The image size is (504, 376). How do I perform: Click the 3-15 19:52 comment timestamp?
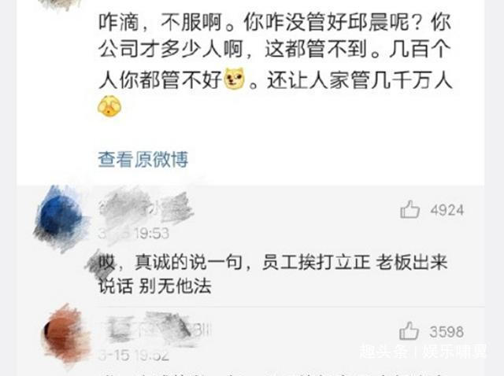(x=134, y=355)
